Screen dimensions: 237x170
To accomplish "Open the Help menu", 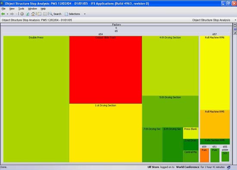I will [43, 9].
